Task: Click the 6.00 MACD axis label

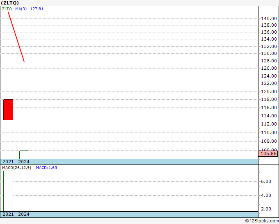Action: click(266, 181)
